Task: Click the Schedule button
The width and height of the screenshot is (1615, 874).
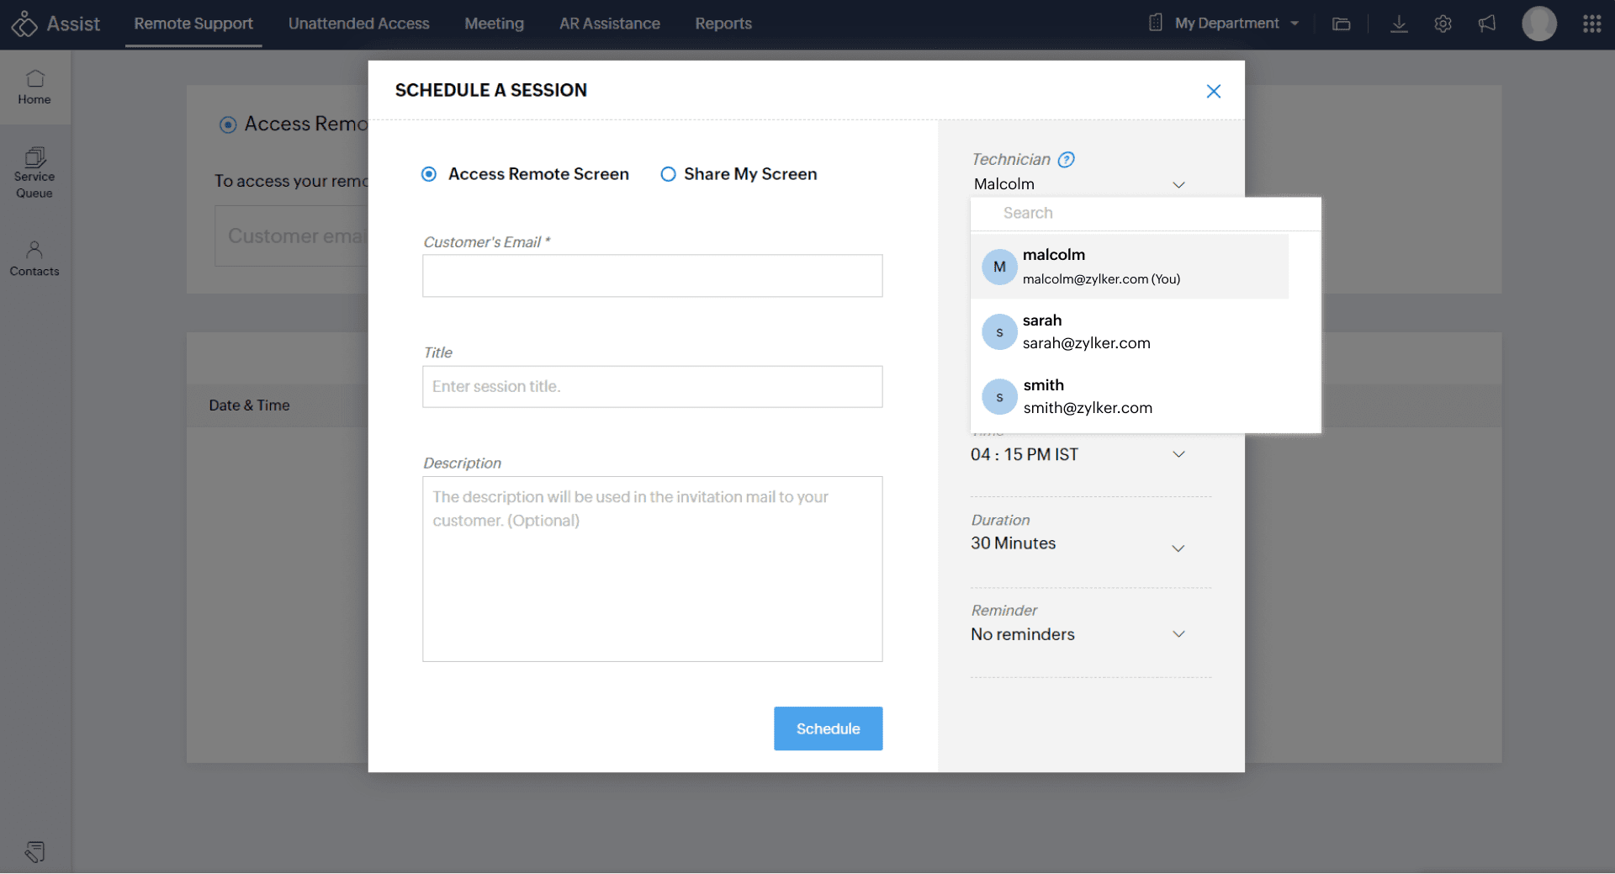Action: coord(828,728)
